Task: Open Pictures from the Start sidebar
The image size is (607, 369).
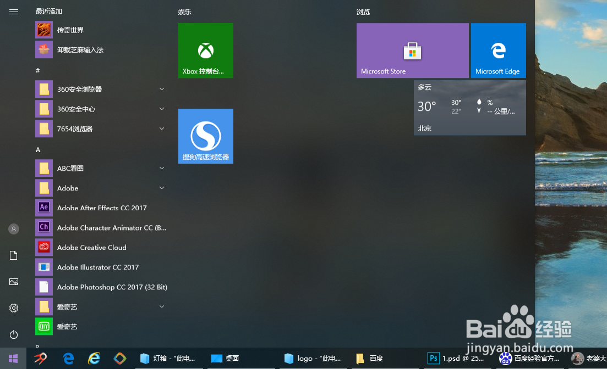Action: [x=14, y=282]
